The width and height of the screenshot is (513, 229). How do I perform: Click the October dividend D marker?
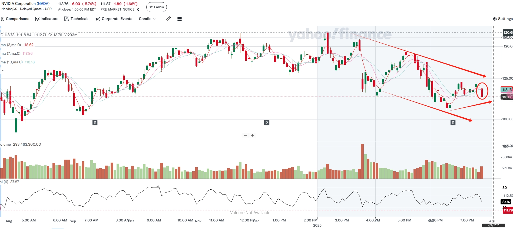pyautogui.click(x=95, y=122)
